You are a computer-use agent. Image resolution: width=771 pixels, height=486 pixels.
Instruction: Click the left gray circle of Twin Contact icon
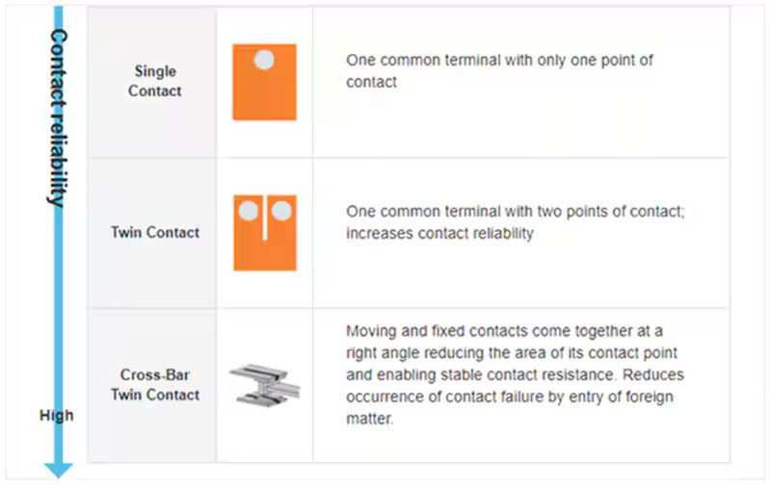[248, 210]
